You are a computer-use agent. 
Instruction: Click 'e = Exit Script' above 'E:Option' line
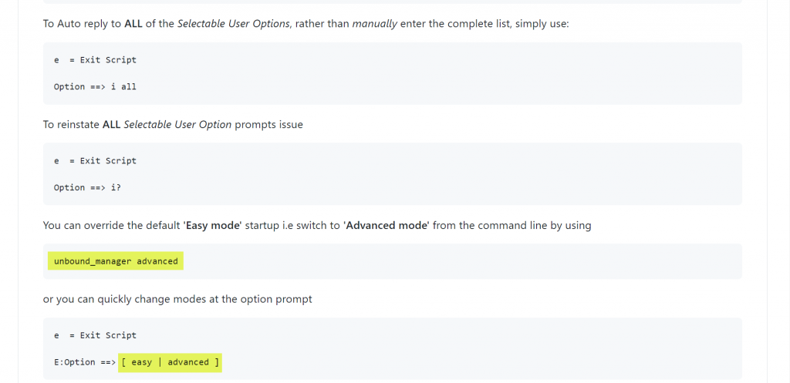pyautogui.click(x=95, y=335)
